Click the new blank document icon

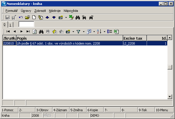point(34,18)
